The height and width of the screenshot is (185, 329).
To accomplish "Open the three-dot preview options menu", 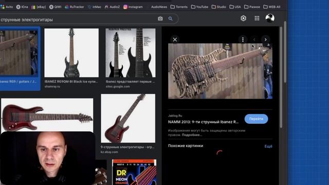I will pos(243,40).
